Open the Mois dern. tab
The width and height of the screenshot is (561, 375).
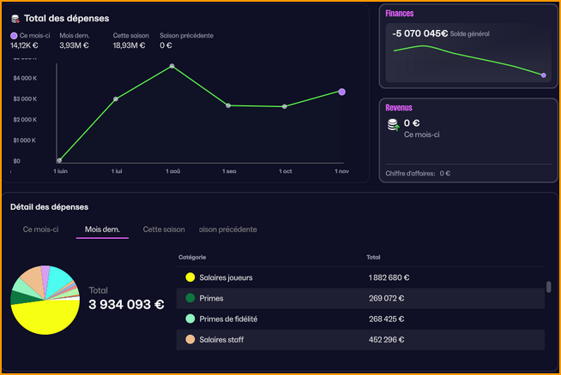pyautogui.click(x=102, y=229)
